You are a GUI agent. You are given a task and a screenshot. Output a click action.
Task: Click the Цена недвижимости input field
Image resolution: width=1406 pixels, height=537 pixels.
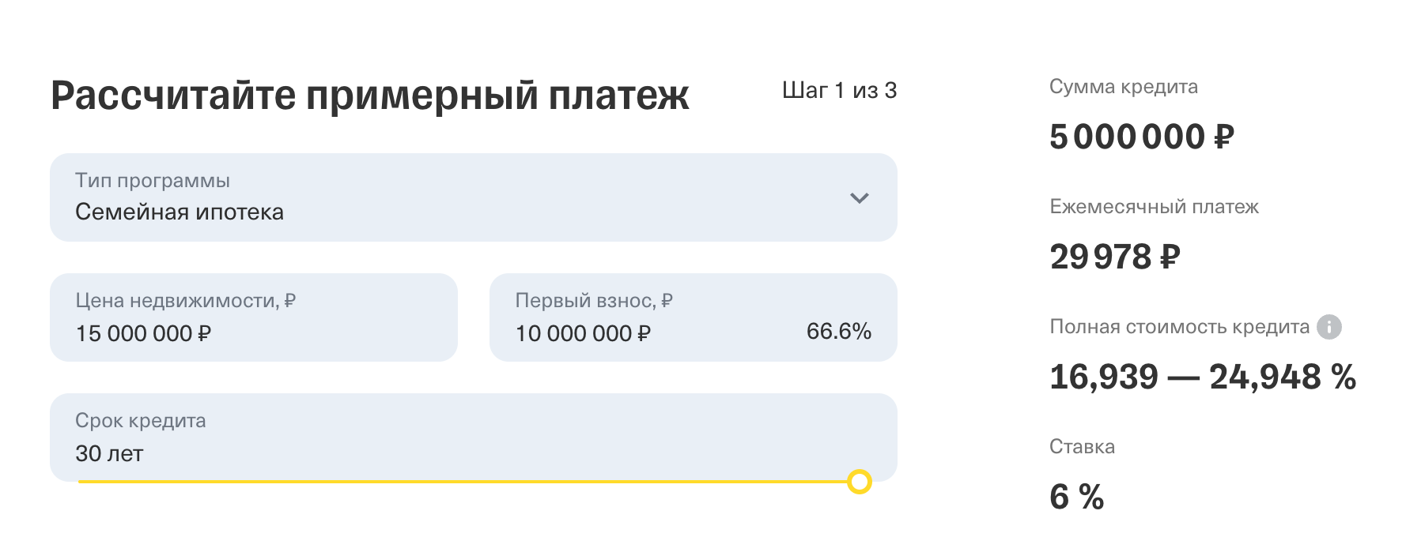point(254,317)
